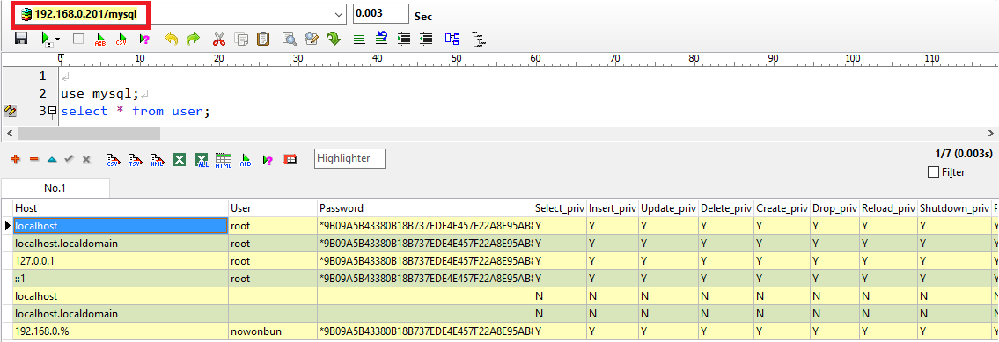Image resolution: width=999 pixels, height=342 pixels.
Task: Click the red grid layout icon
Action: pos(290,159)
